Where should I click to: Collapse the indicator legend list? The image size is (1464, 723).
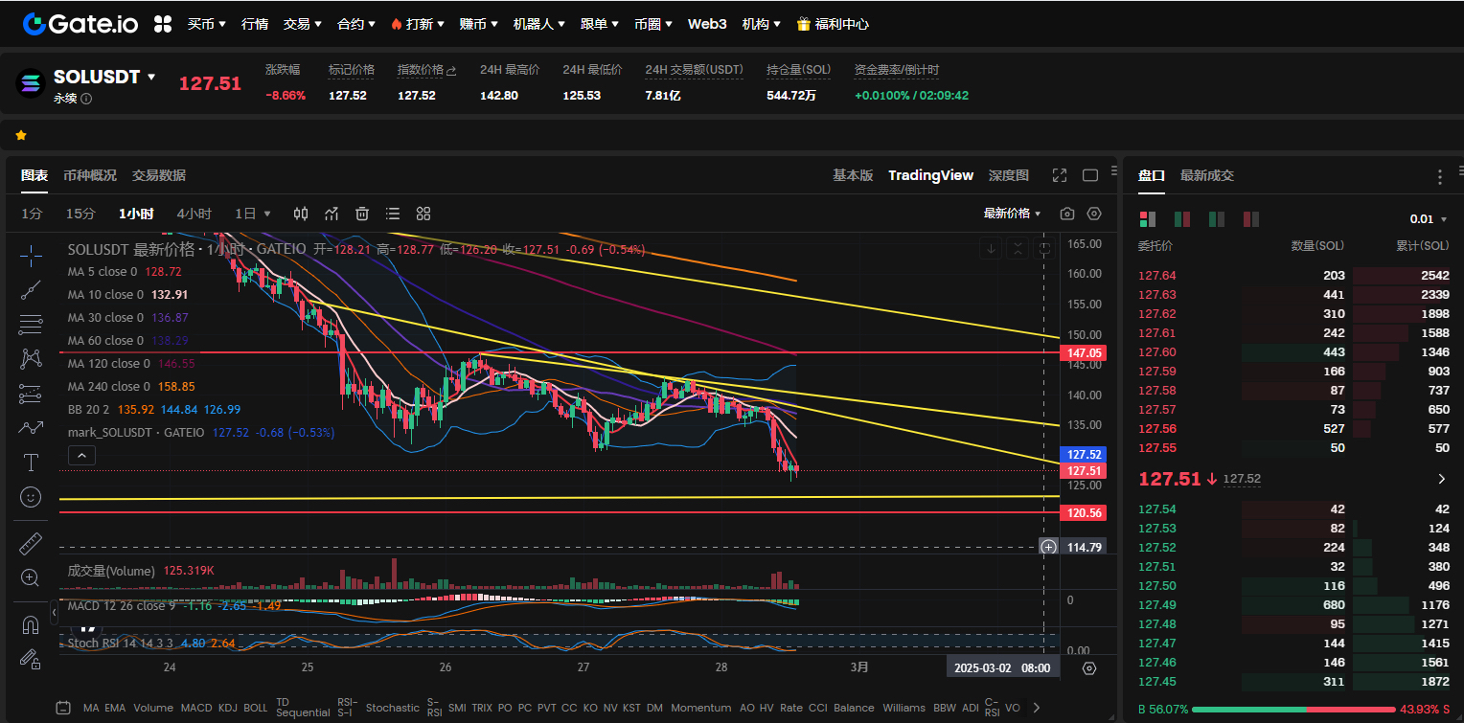pyautogui.click(x=81, y=456)
